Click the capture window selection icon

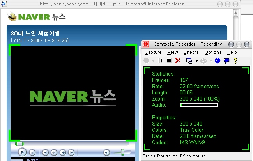coord(189,61)
